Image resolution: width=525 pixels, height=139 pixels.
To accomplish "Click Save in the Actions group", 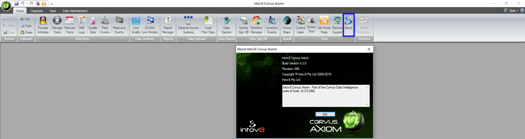I will point(9,32).
